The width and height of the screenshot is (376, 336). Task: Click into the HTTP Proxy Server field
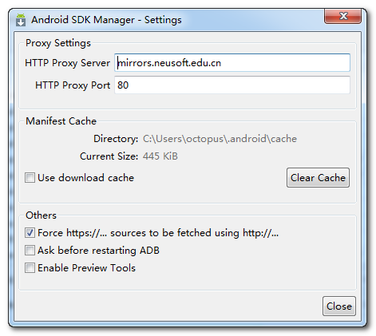[x=232, y=63]
